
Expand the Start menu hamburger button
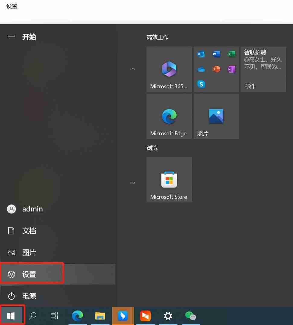click(x=11, y=37)
